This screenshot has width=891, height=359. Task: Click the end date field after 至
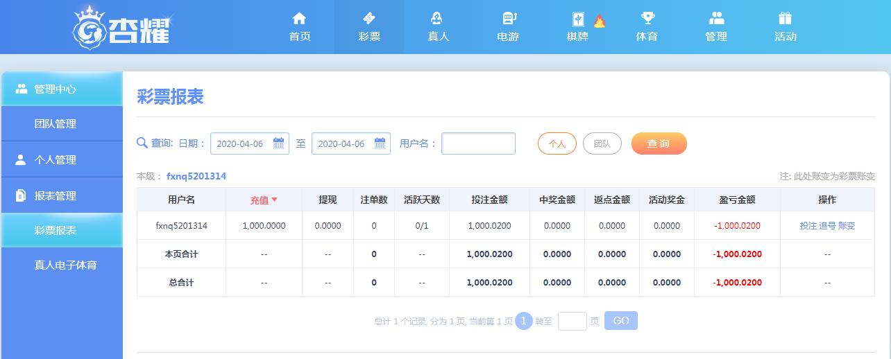[x=351, y=143]
